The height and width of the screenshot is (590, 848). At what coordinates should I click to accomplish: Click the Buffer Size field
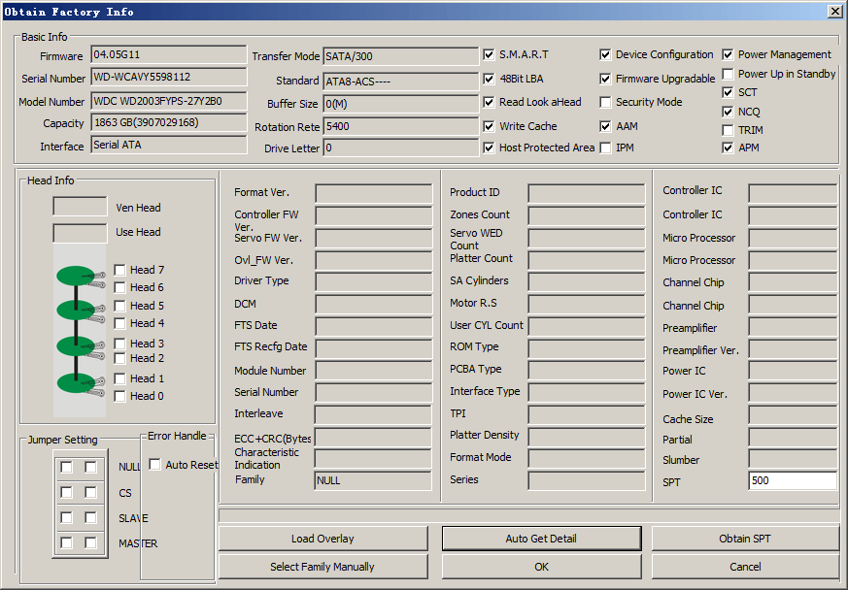[x=401, y=104]
